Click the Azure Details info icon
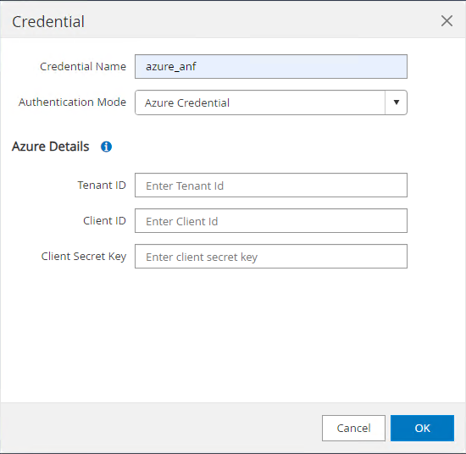Screen dimensions: 466x454 tap(106, 147)
